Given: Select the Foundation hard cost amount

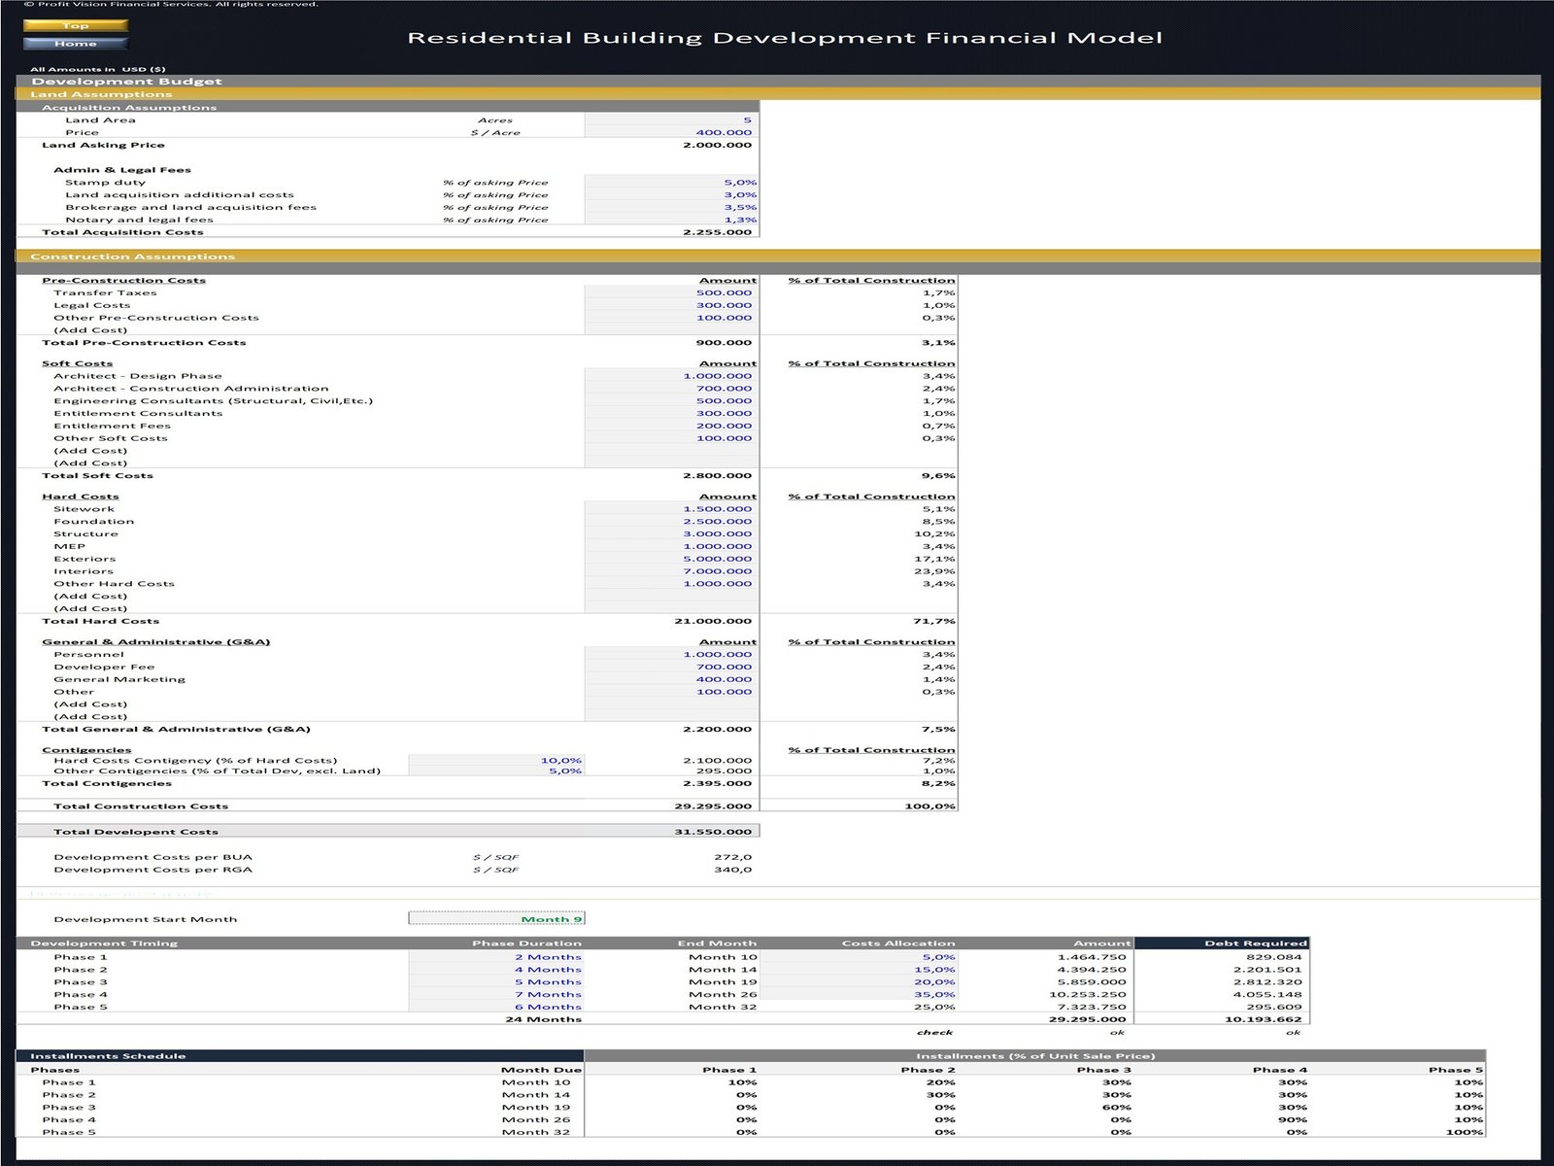Looking at the screenshot, I should pos(671,522).
